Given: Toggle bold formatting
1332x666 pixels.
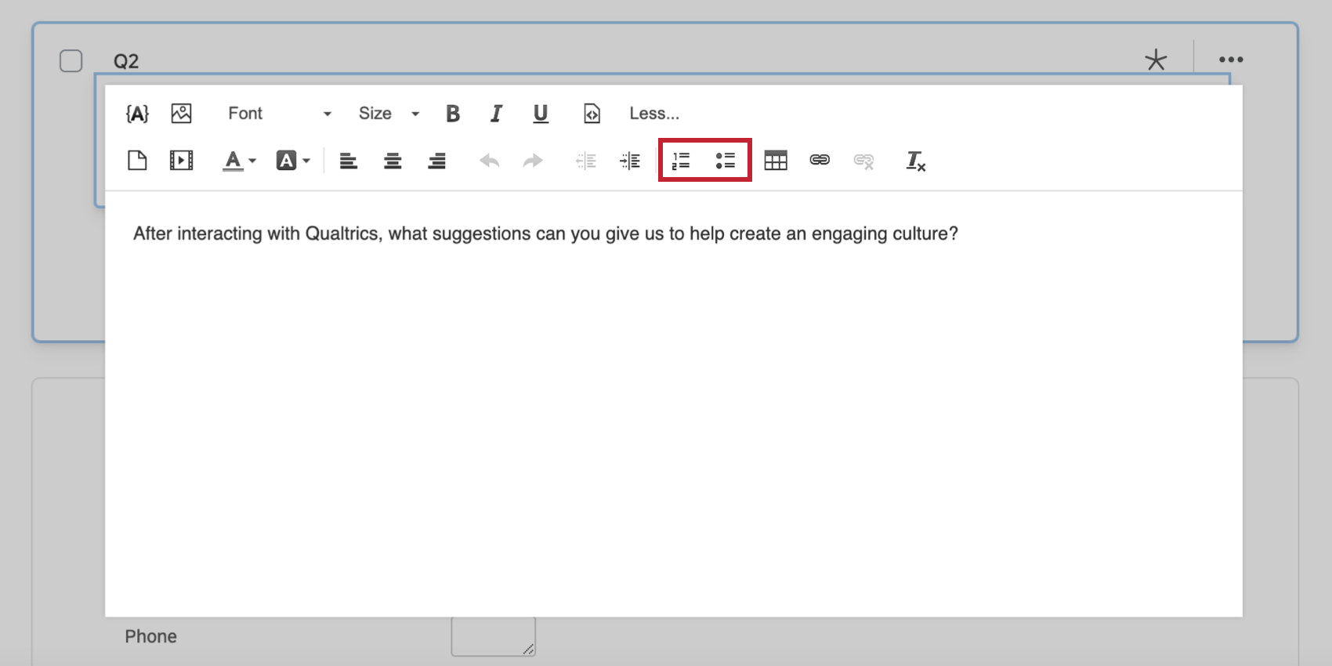Looking at the screenshot, I should [x=453, y=114].
